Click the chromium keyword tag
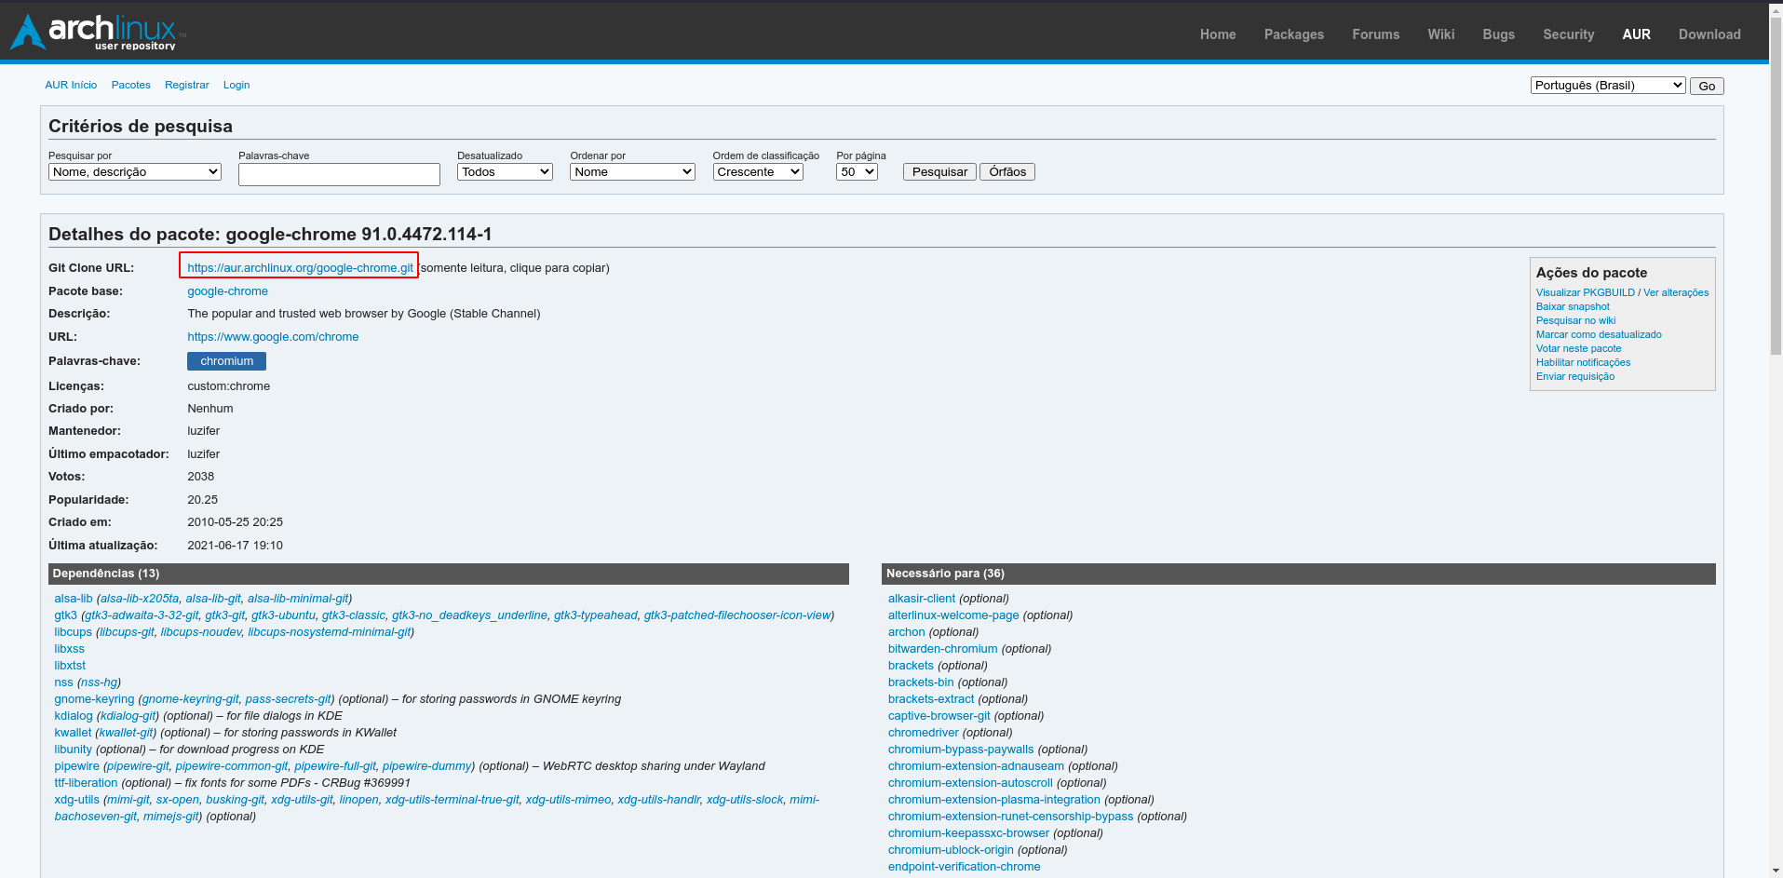 (226, 361)
